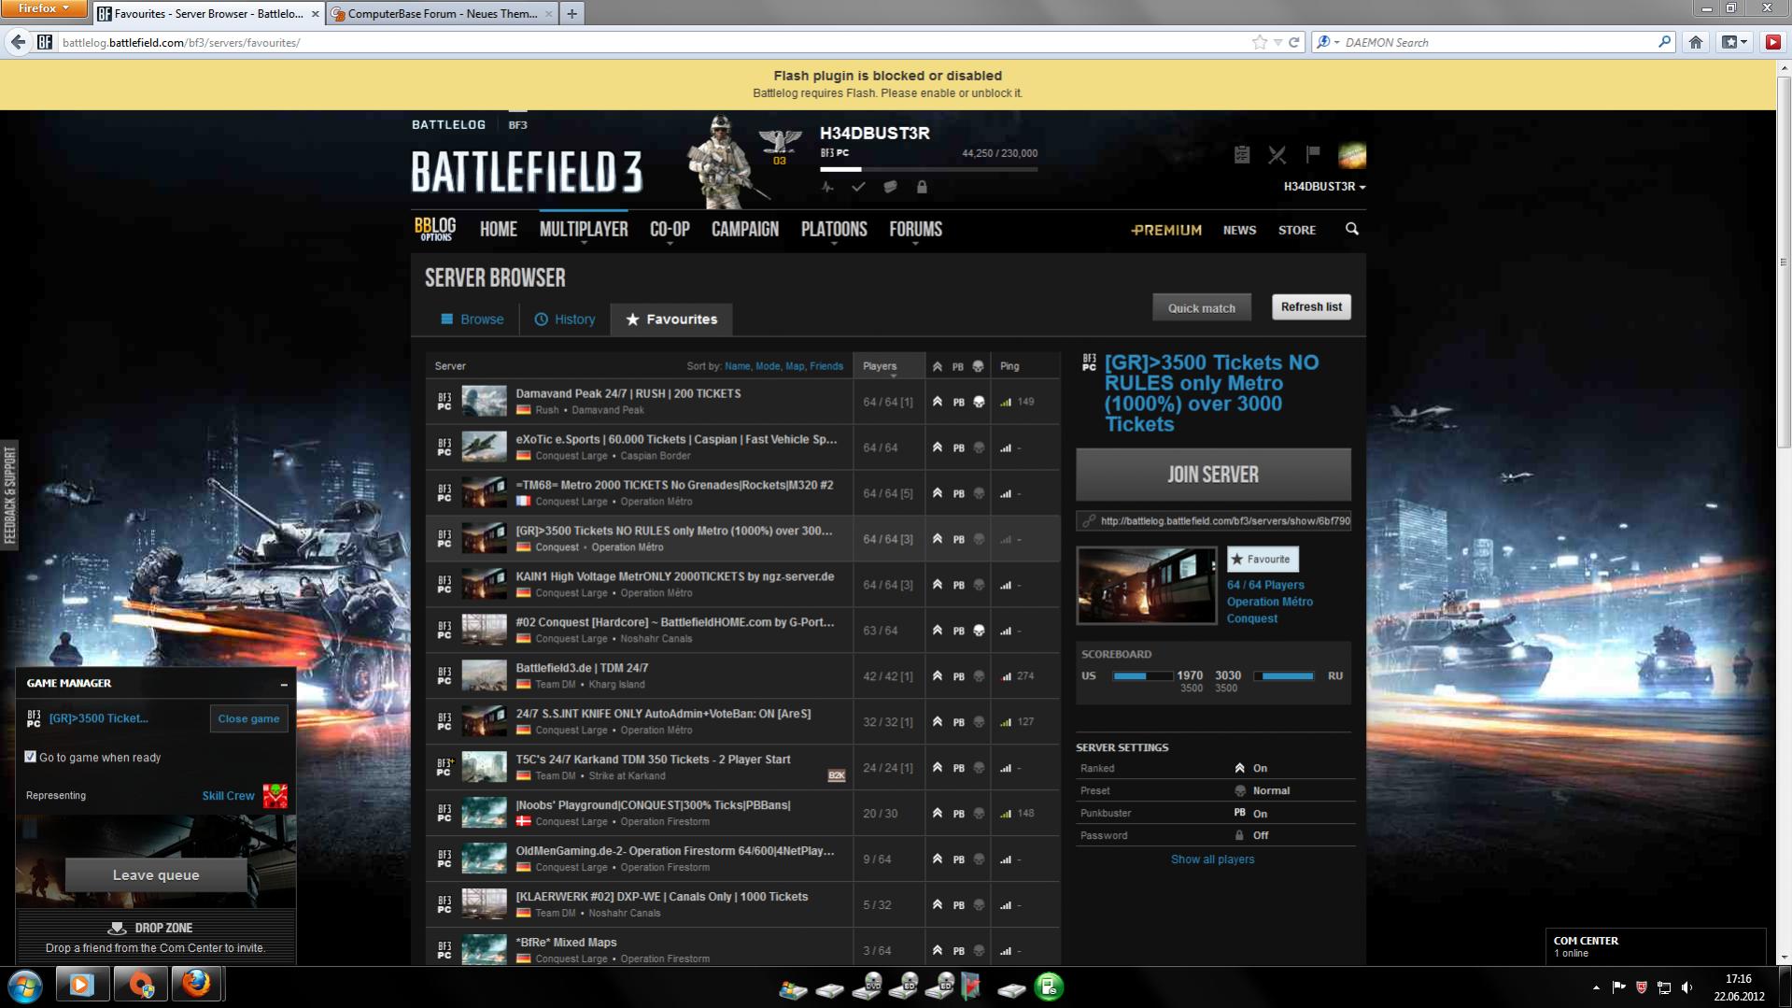Open the PREMIUM link

1166,230
